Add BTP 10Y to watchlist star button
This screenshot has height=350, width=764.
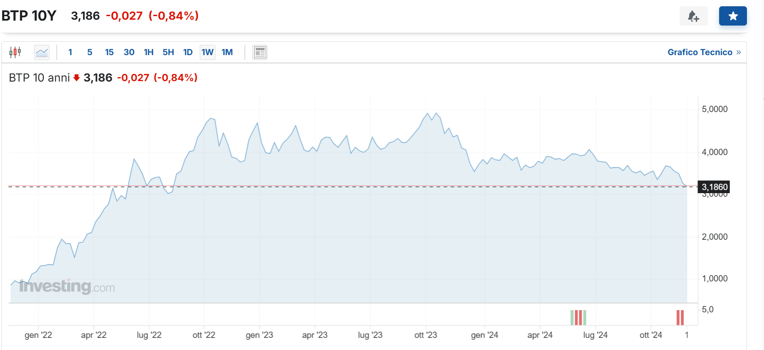(733, 16)
